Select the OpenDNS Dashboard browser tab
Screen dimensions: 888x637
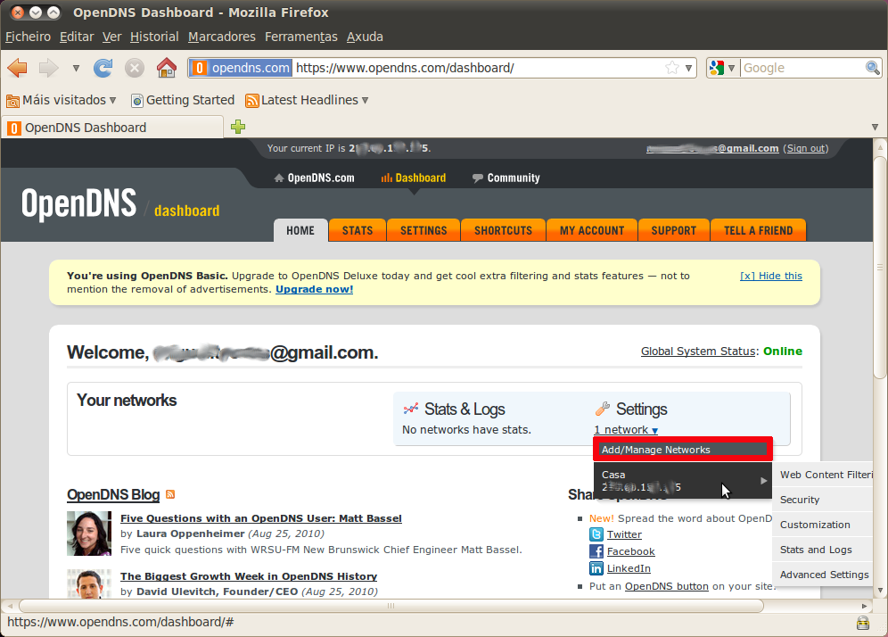(x=112, y=128)
